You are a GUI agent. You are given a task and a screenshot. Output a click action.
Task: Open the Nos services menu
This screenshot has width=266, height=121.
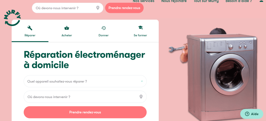143,1
